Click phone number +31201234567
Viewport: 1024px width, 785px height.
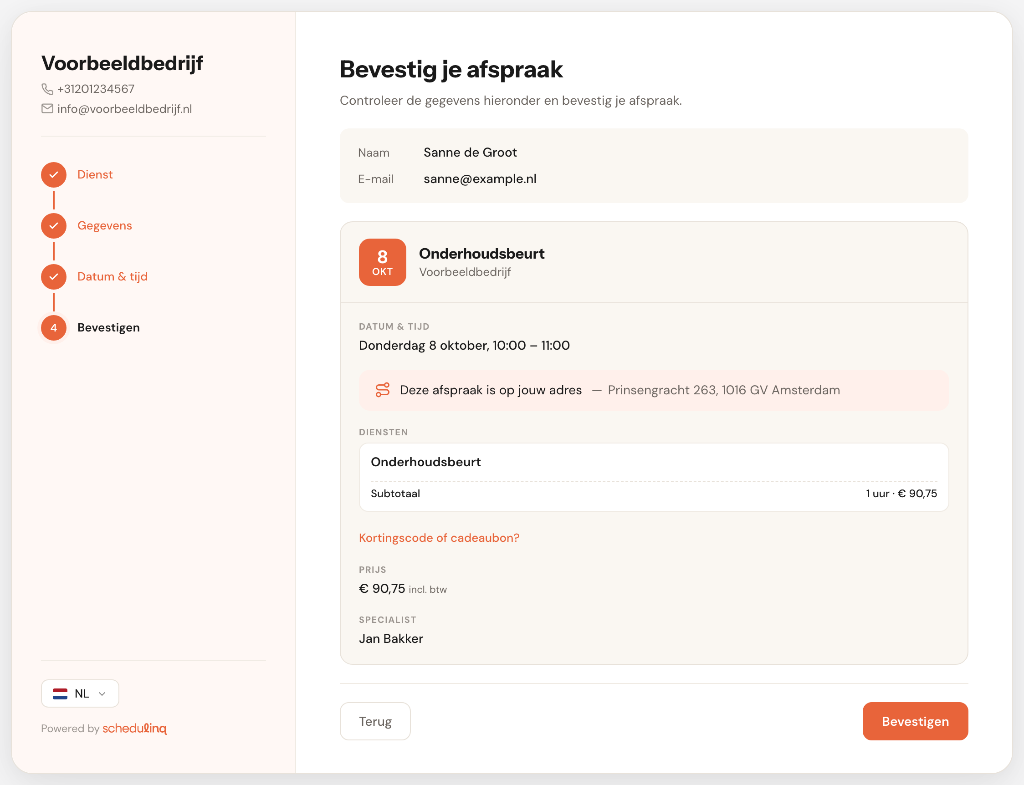click(x=96, y=89)
